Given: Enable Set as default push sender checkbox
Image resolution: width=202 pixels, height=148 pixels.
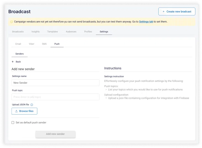Looking at the screenshot, I should pyautogui.click(x=13, y=123).
